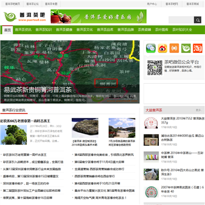This screenshot has width=205, height=205.
Task: Open the 中茶牌 2016年 五彩斑斓 product link
Action: click(x=182, y=155)
